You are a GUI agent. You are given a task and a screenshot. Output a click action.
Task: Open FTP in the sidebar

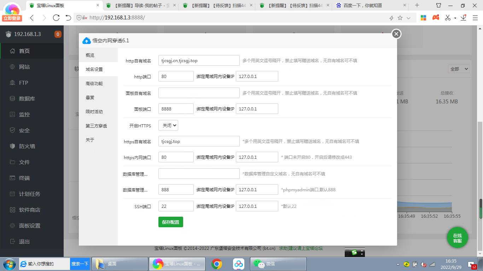point(32,83)
